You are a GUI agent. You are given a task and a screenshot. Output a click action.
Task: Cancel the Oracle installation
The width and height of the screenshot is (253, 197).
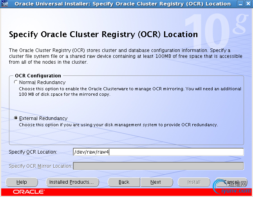point(231,182)
